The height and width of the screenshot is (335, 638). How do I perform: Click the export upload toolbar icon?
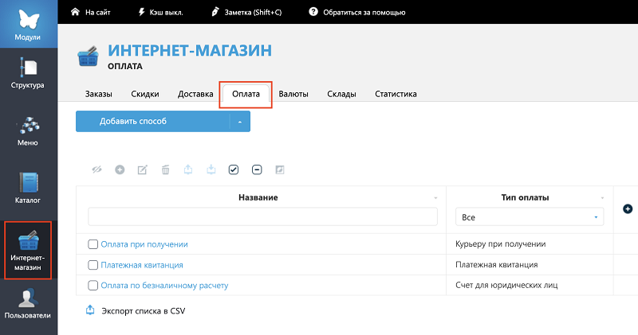[188, 169]
